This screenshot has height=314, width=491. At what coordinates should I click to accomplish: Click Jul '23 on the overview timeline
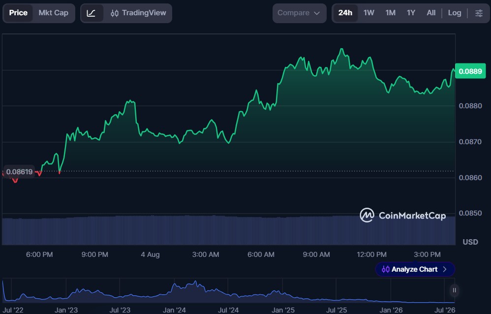120,310
